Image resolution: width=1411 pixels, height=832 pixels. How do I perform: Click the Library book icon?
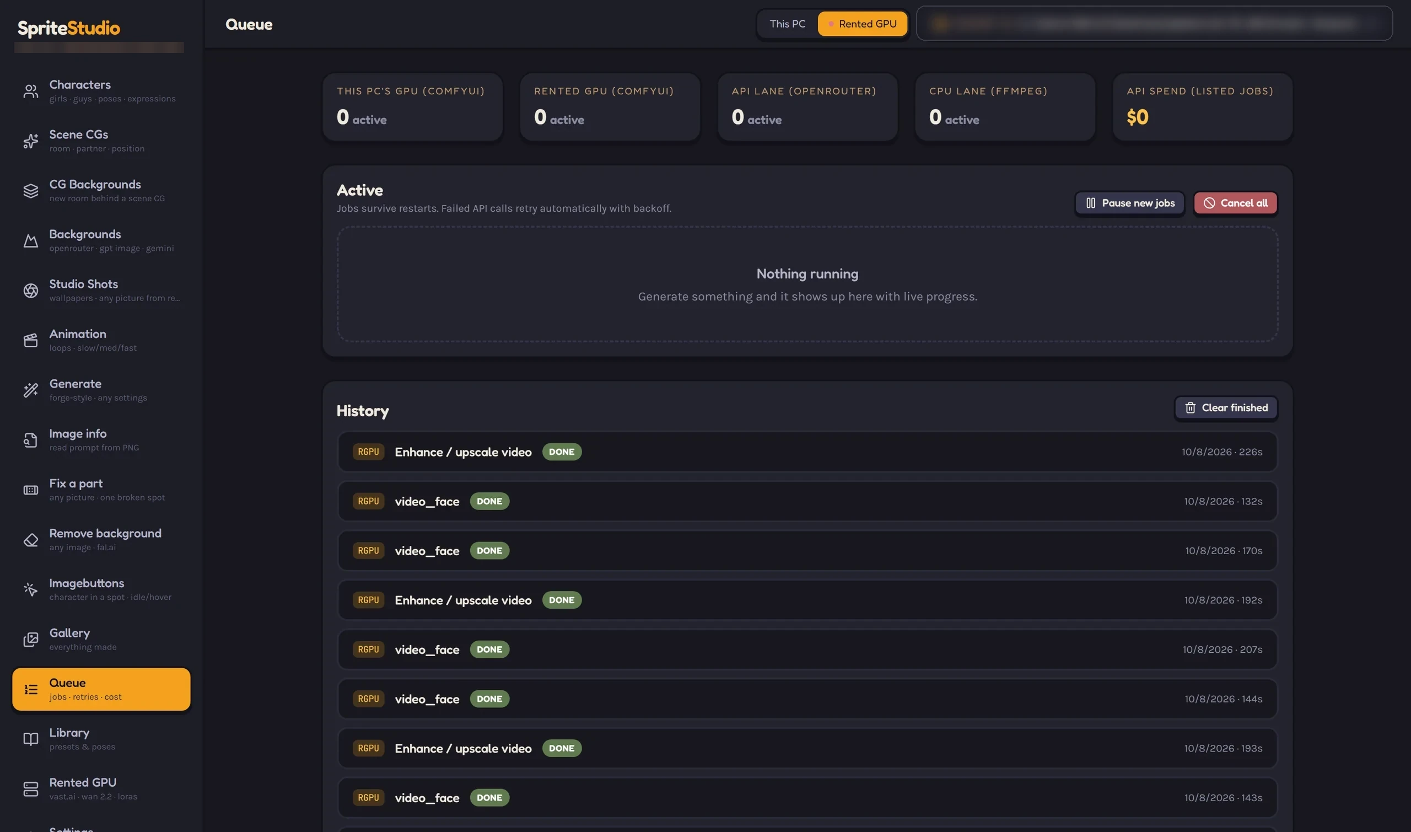[x=31, y=739]
